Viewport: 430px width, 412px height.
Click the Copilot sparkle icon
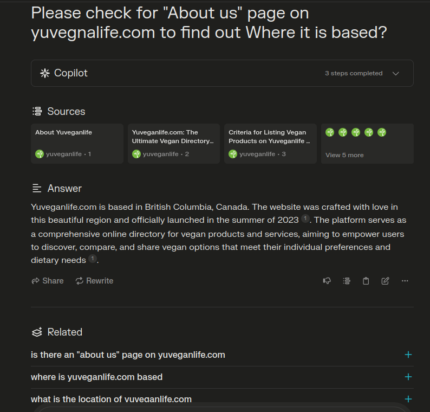click(45, 73)
